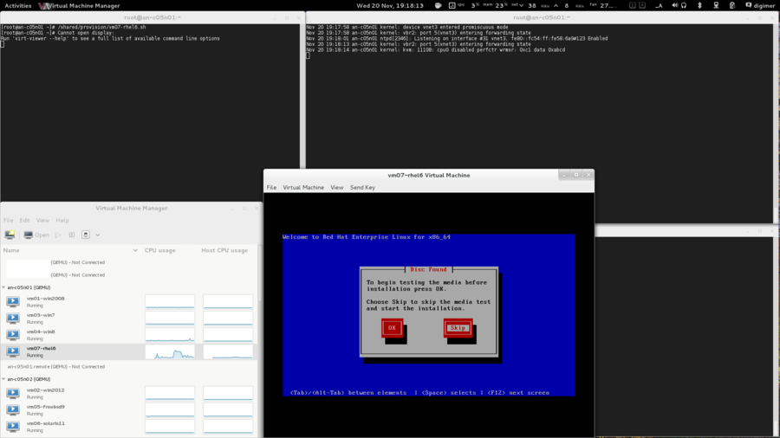The height and width of the screenshot is (438, 780).
Task: Click the vm01-win2008 running state icon
Action: 13,301
